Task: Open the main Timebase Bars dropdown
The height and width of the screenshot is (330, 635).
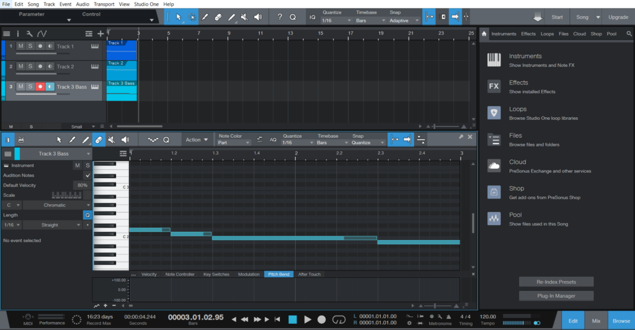Action: (370, 20)
